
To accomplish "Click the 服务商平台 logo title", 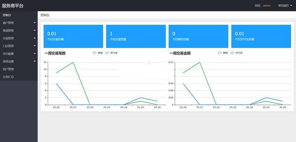I will pos(13,6).
